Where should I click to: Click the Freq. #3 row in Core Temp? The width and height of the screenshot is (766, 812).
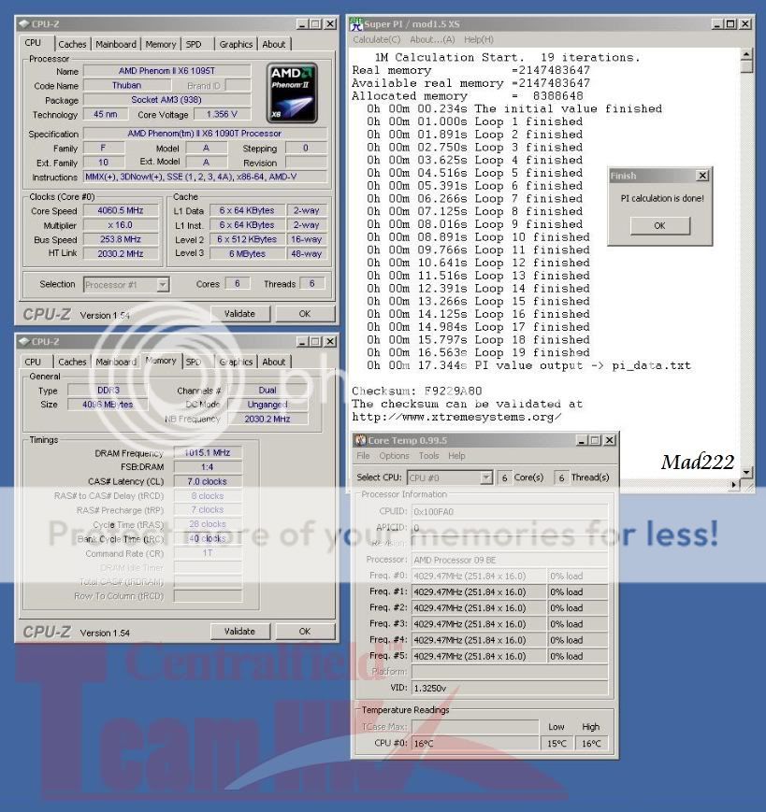[489, 624]
